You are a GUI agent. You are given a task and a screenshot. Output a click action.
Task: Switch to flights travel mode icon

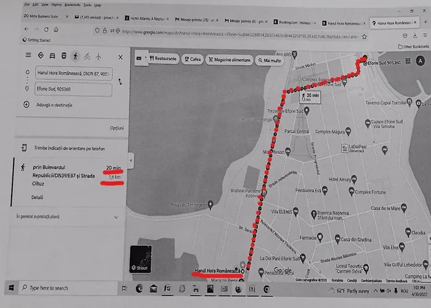[99, 57]
